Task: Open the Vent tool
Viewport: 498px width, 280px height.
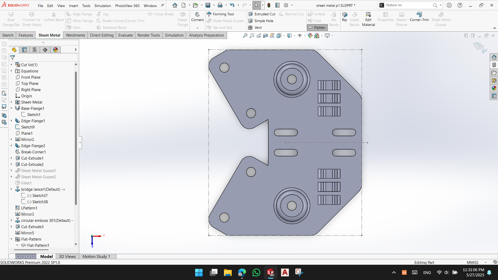Action: (255, 28)
